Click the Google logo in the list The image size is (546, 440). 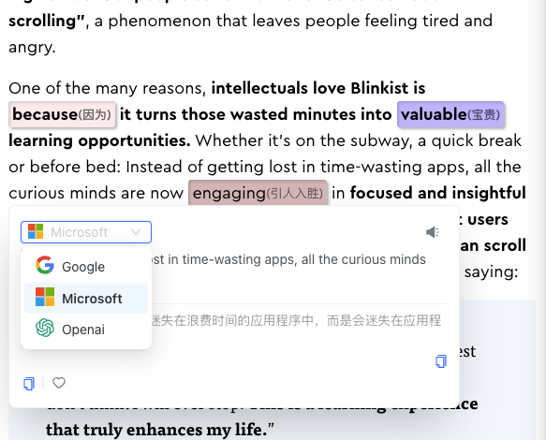(45, 265)
